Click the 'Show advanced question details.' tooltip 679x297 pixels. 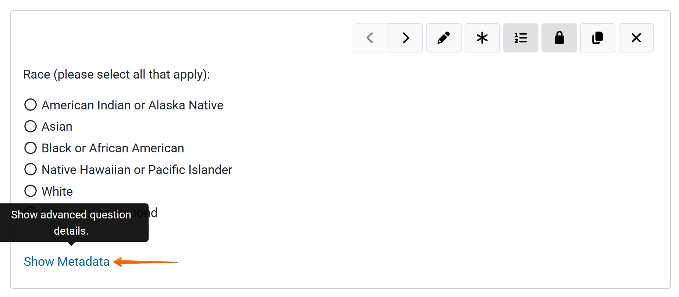[x=71, y=222]
